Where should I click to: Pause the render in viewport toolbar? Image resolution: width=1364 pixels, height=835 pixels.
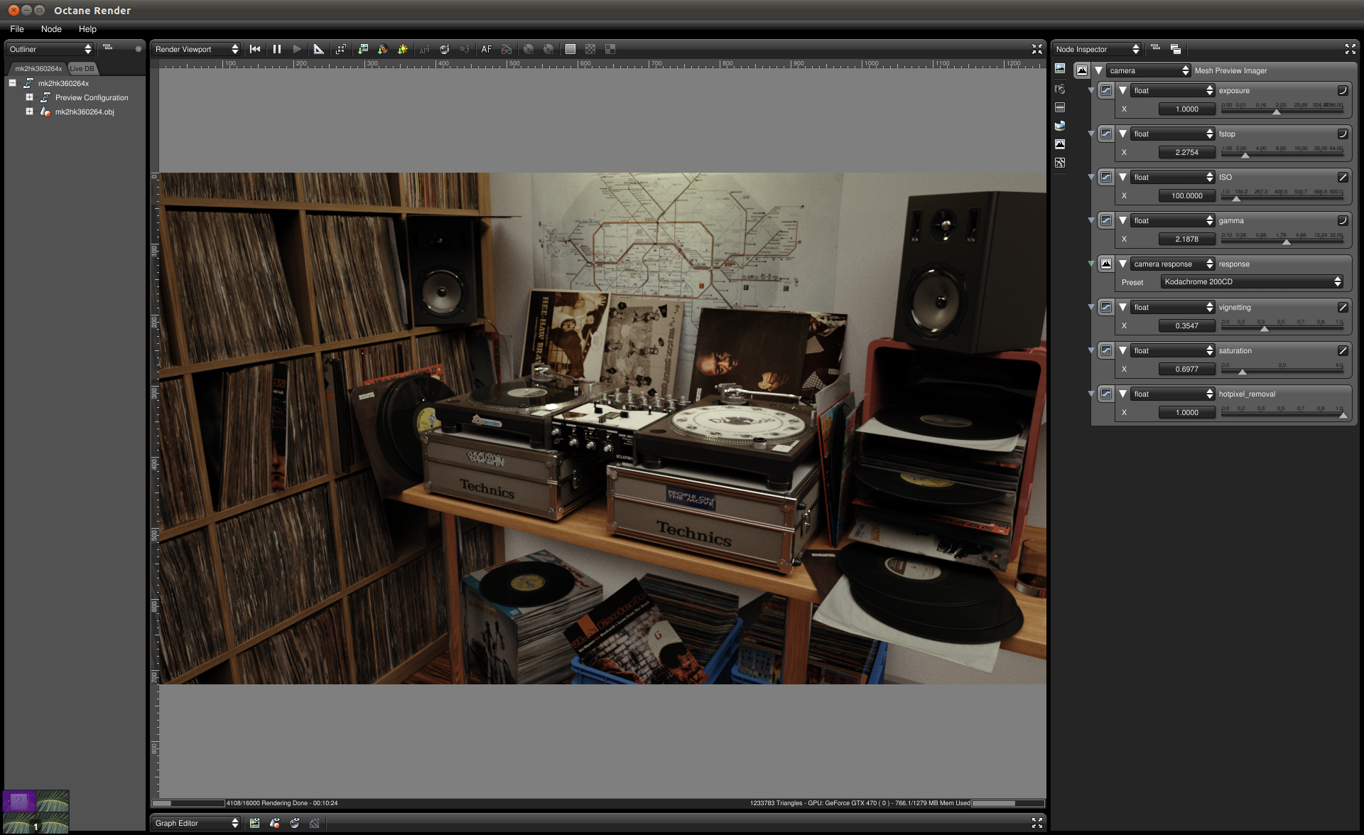click(x=277, y=49)
